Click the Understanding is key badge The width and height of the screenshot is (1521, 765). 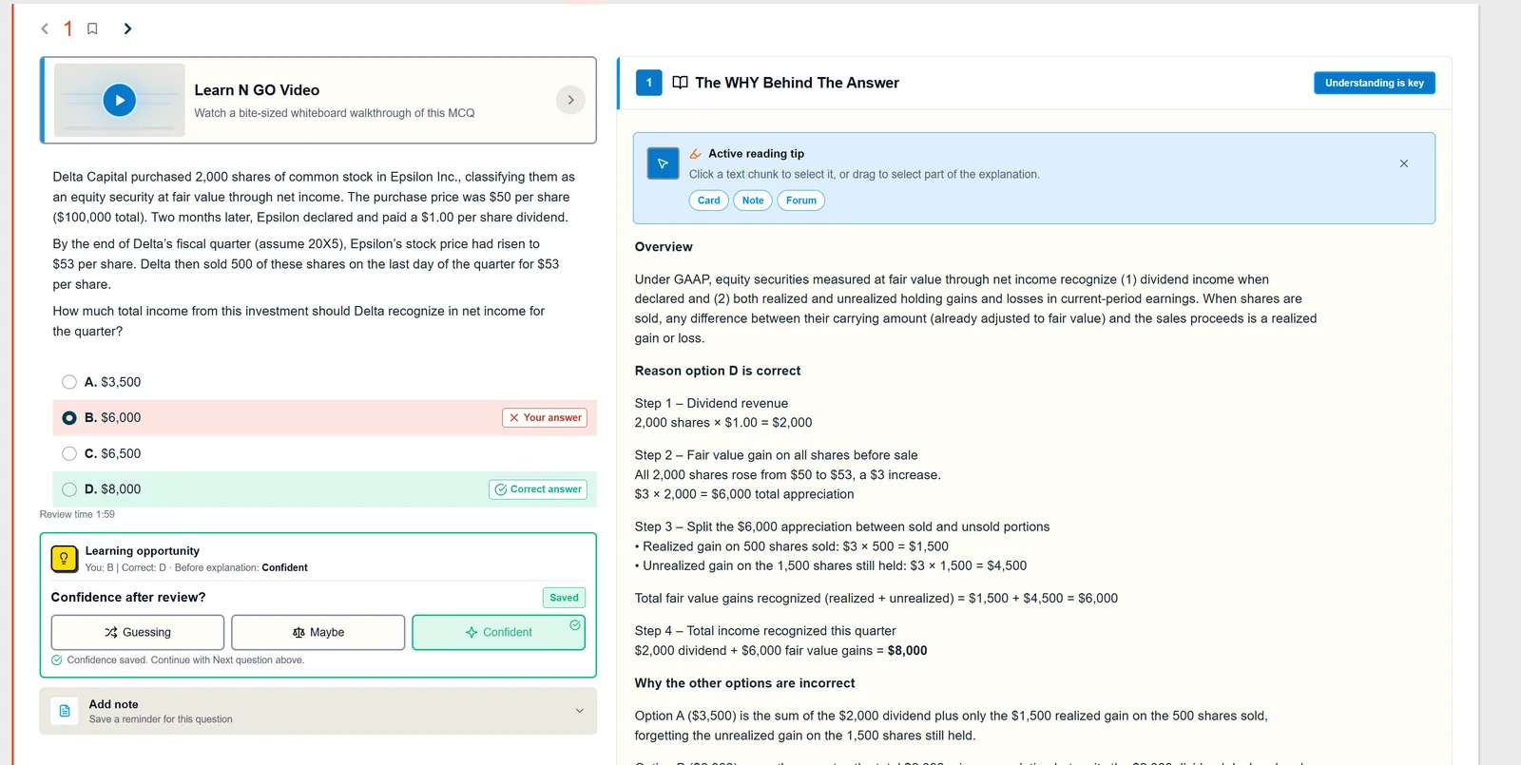(x=1375, y=83)
